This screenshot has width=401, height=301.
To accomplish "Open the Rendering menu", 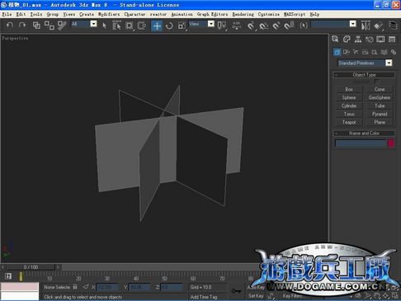I will pos(243,14).
